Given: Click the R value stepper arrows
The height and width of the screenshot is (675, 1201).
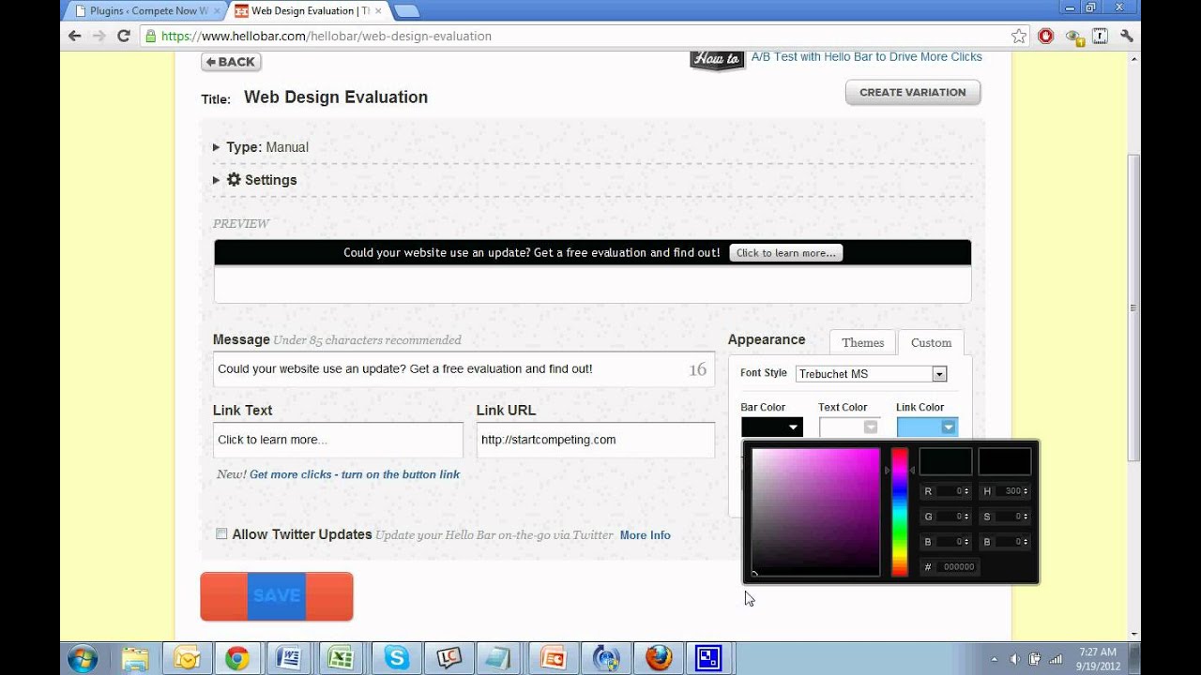Looking at the screenshot, I should tap(967, 491).
